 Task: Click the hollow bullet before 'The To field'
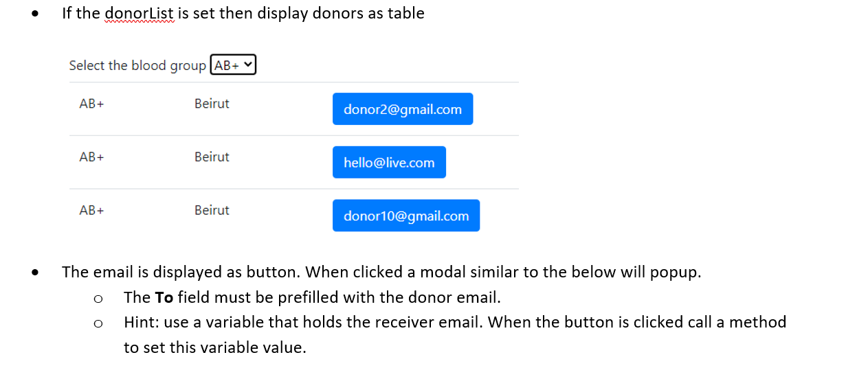pyautogui.click(x=98, y=299)
